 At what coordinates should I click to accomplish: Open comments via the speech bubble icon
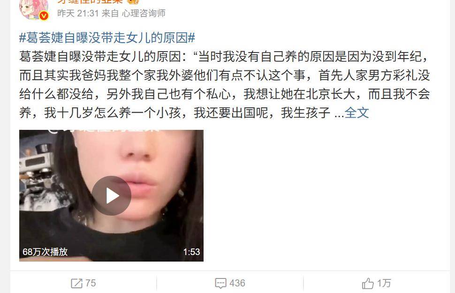[x=220, y=283]
